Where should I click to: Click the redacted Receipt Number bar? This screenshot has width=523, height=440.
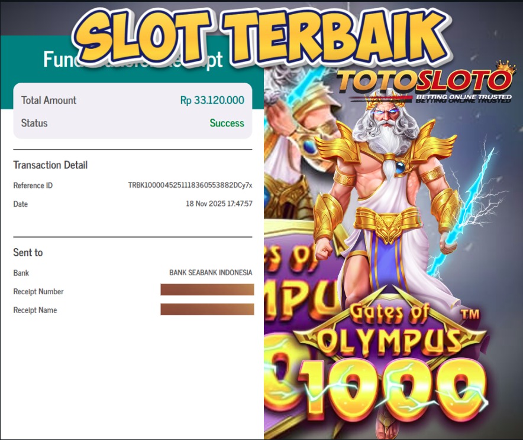(207, 289)
